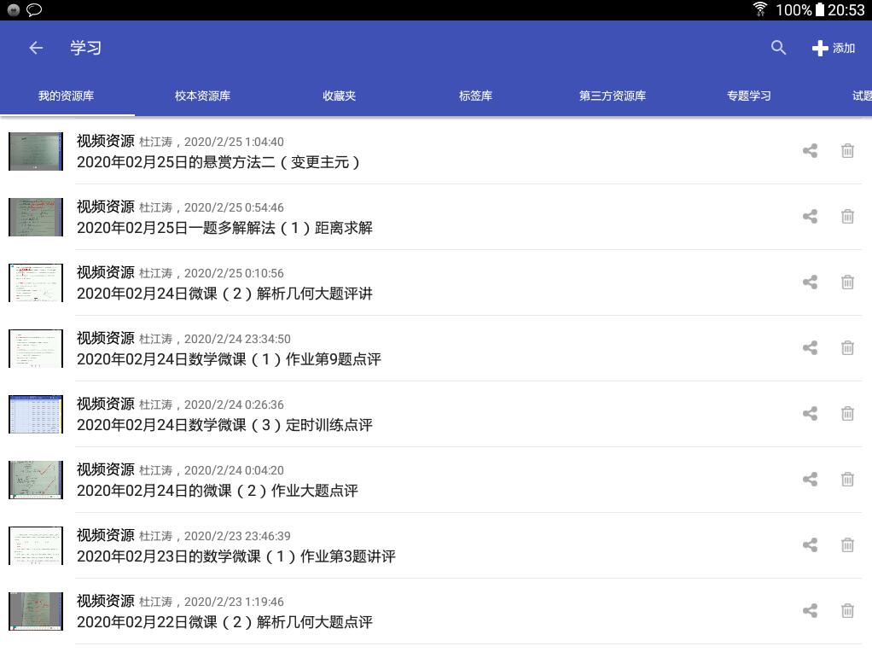The image size is (872, 652).
Task: Share the 作业第3题讲评 video
Action: [810, 545]
